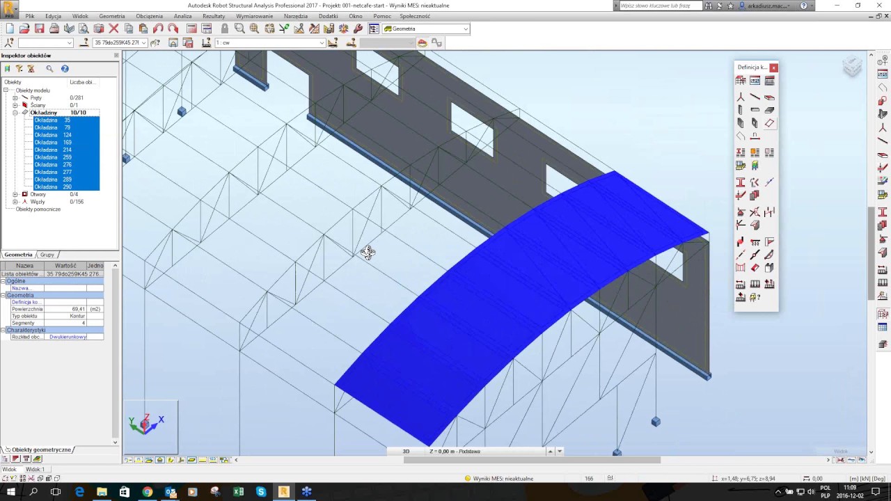This screenshot has width=891, height=501.
Task: Select the claddings outline icon in Definicja panel
Action: (x=769, y=123)
